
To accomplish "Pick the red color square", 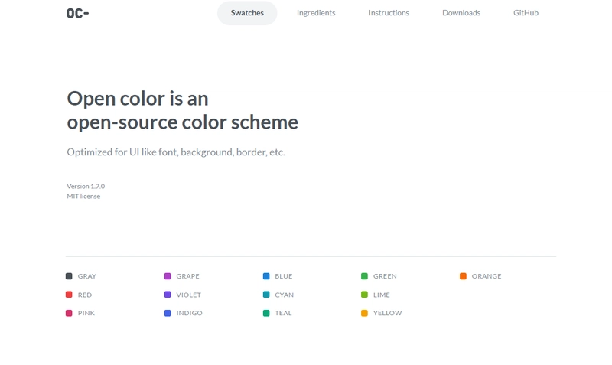I will (69, 295).
